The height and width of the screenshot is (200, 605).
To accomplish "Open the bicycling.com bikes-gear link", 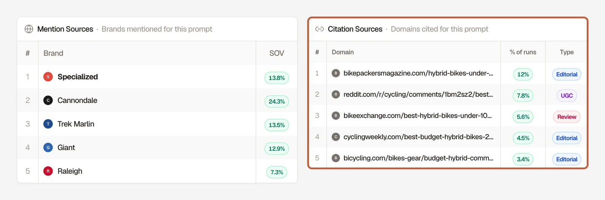I will (418, 158).
